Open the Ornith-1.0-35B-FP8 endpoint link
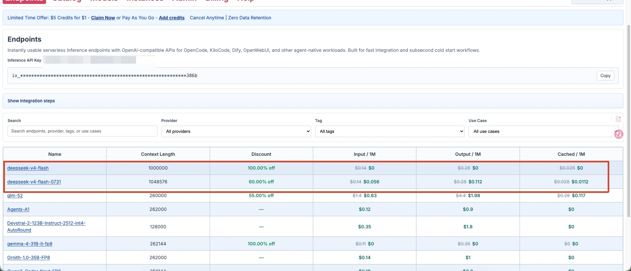This screenshot has height=271, width=631. click(x=29, y=258)
